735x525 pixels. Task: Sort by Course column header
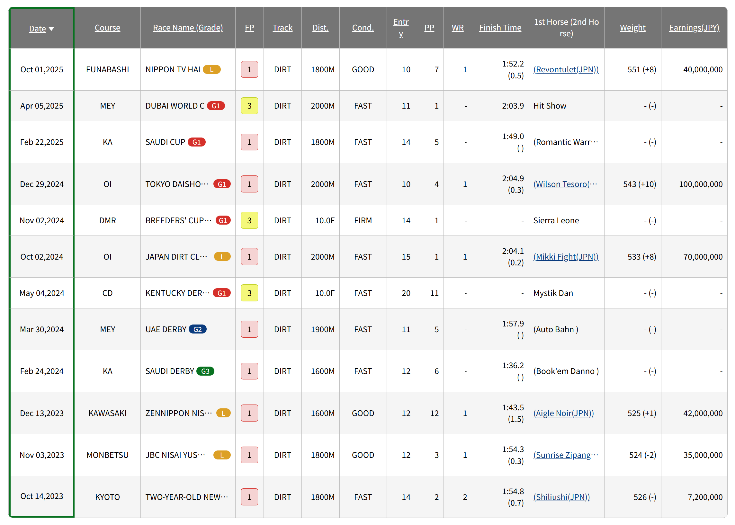click(107, 28)
